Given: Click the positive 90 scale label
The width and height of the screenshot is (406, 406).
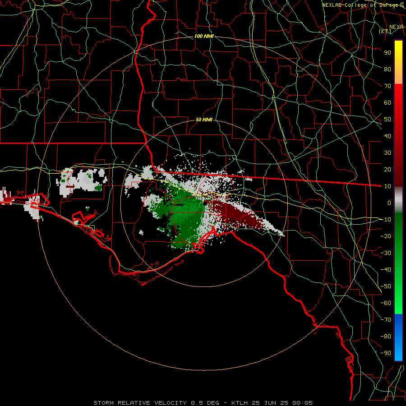Looking at the screenshot, I should click(x=388, y=53).
